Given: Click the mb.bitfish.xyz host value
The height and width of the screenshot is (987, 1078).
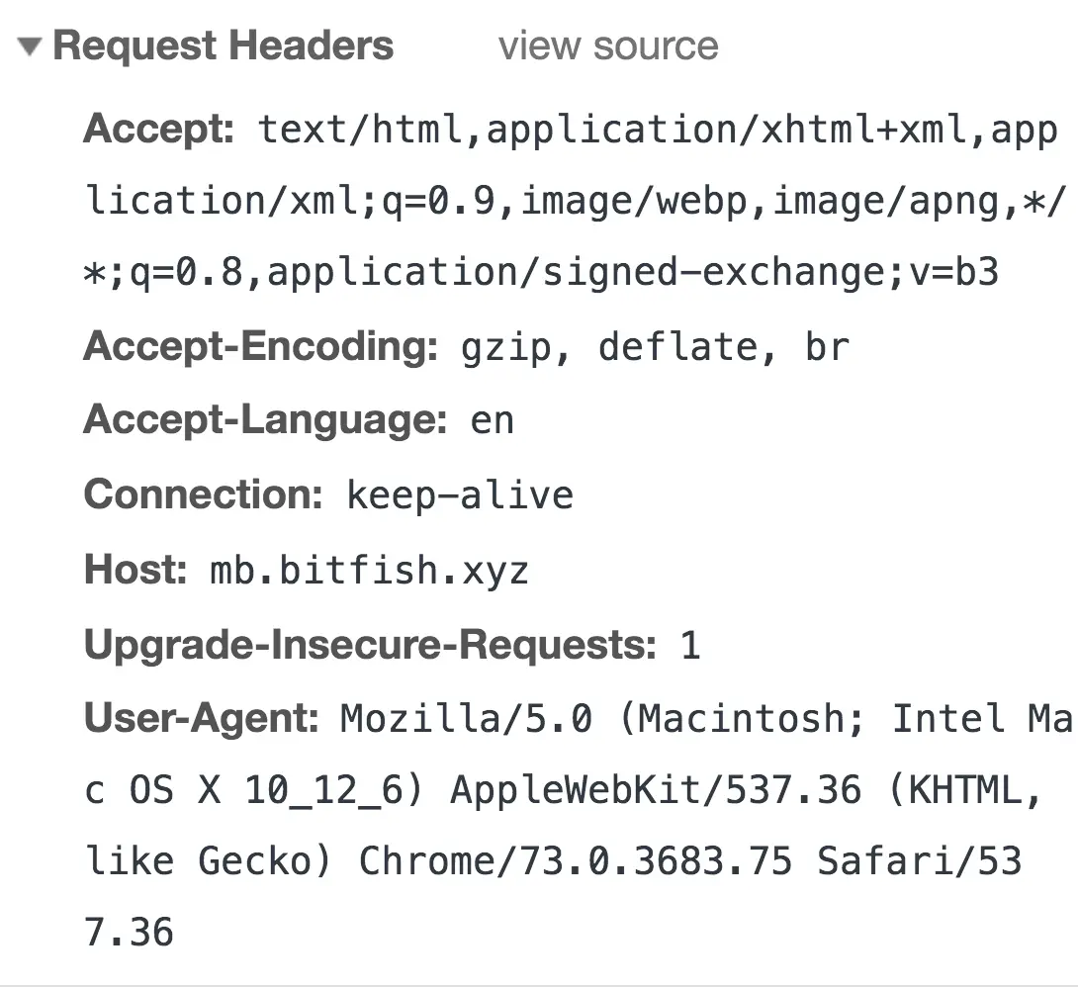Looking at the screenshot, I should tap(369, 570).
